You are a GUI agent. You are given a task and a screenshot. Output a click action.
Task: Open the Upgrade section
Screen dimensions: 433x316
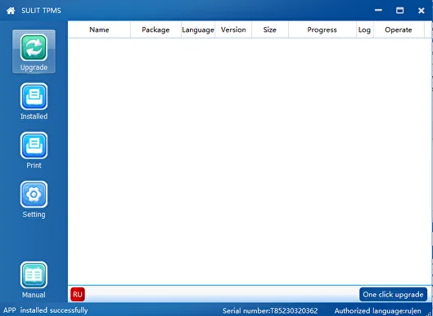coord(34,51)
